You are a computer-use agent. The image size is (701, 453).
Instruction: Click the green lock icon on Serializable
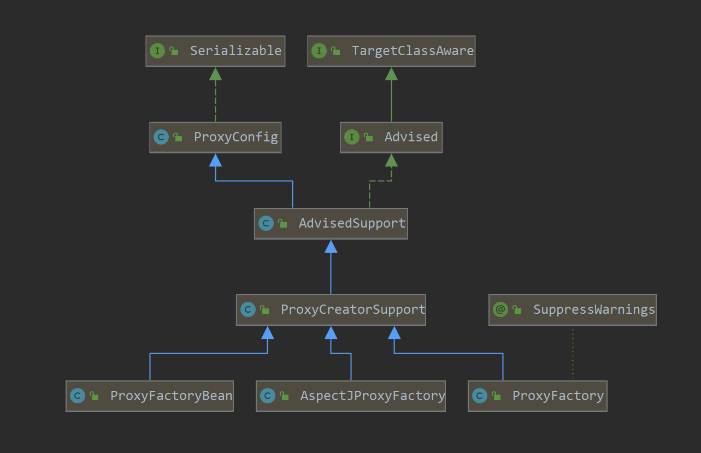click(174, 51)
